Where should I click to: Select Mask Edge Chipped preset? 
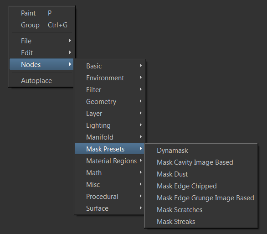(201, 186)
